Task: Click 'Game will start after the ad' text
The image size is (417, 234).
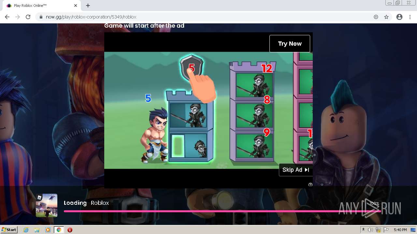Action: pyautogui.click(x=144, y=26)
